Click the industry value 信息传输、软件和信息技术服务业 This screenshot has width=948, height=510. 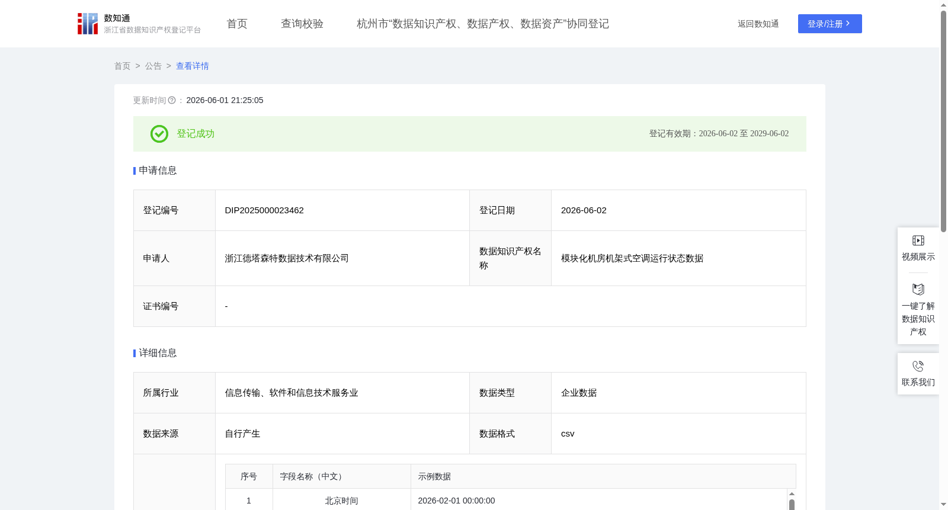[292, 393]
